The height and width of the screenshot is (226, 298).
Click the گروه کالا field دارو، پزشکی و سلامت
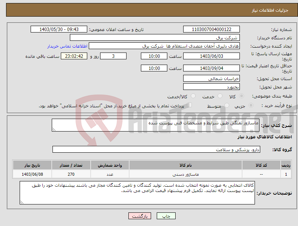(156, 149)
